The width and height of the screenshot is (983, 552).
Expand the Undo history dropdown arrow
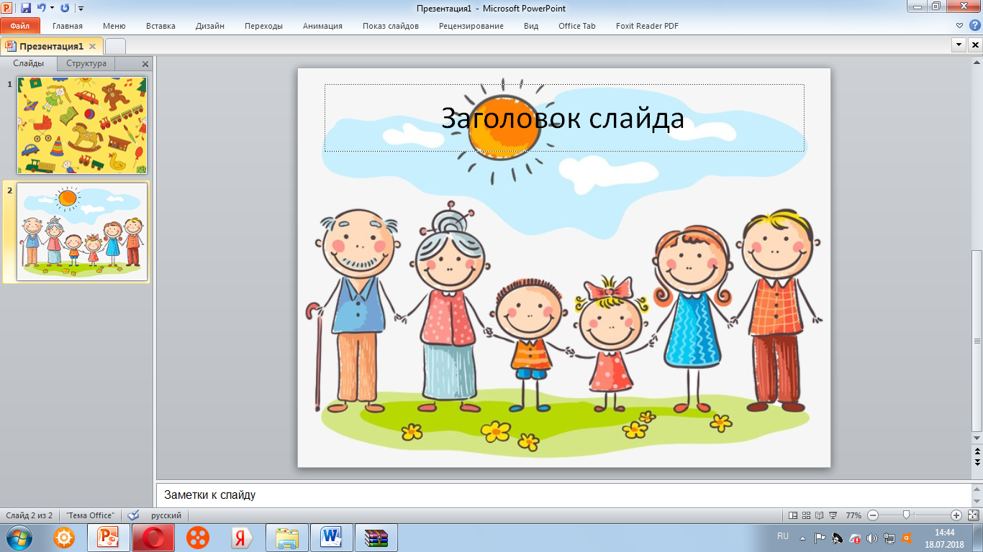pos(52,8)
